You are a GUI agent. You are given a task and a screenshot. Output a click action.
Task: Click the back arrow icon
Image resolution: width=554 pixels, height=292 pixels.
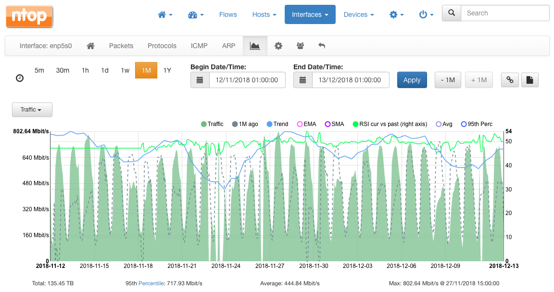[322, 46]
